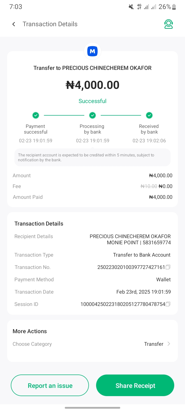Image resolution: width=185 pixels, height=411 pixels.
Task: Open customer support headset icon
Action: pos(169,24)
